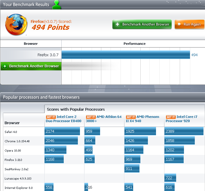Click the Firefox 3.1b3 row label
The image size is (205, 191).
13,160
